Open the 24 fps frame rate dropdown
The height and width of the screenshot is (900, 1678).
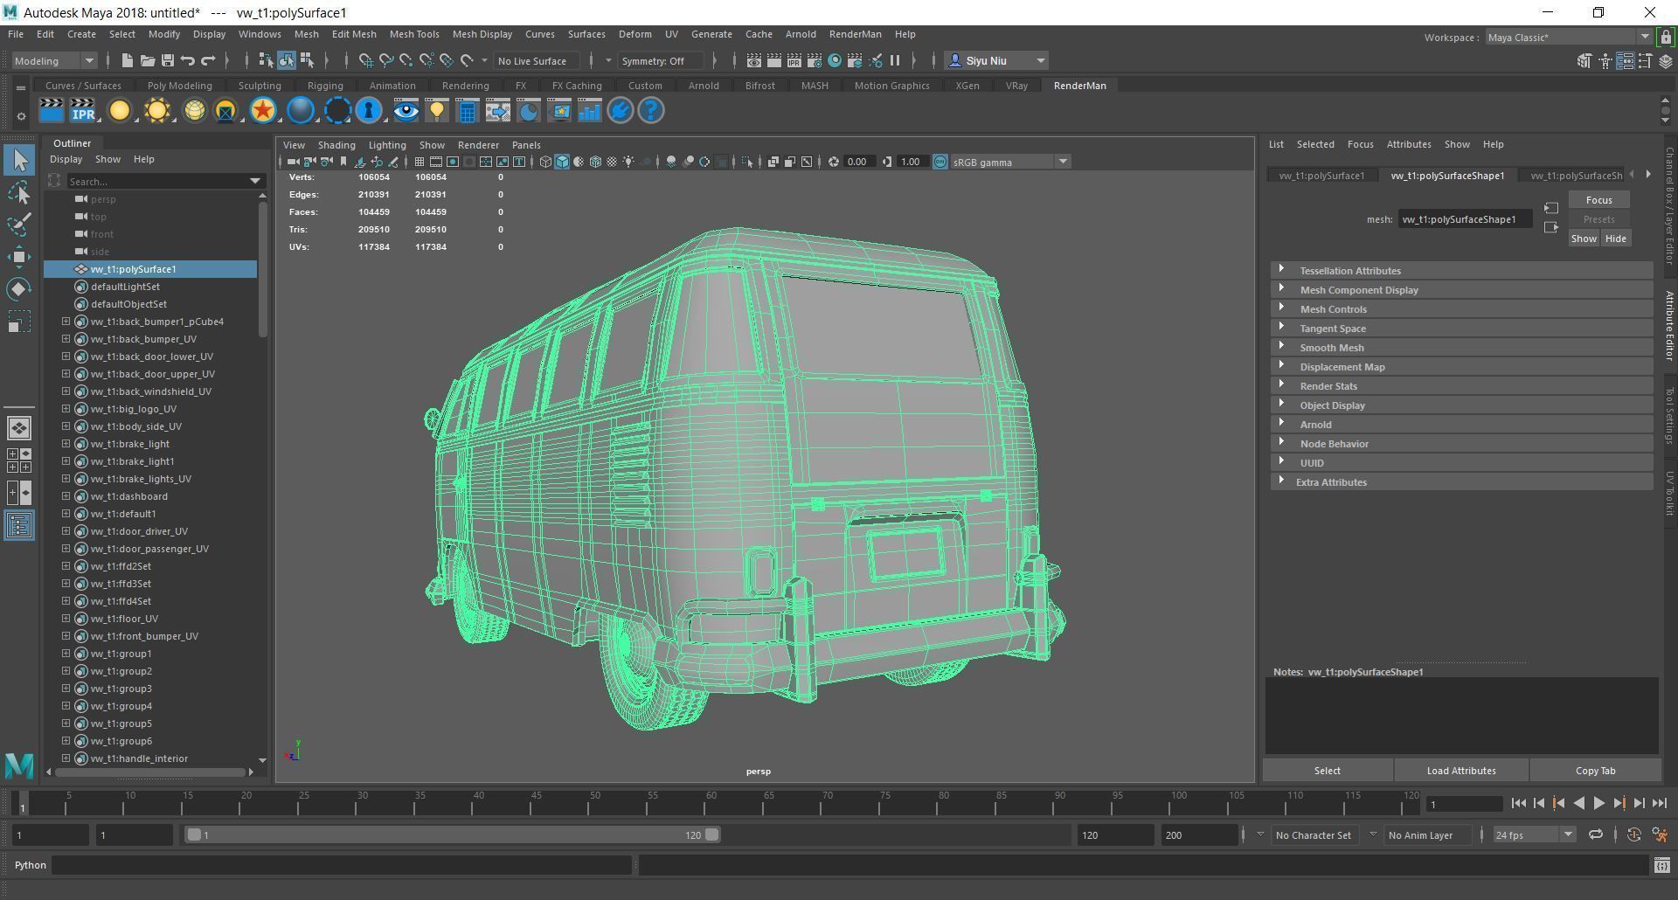pyautogui.click(x=1534, y=835)
